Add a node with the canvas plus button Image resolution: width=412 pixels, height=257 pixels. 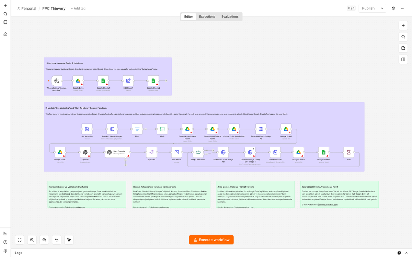pyautogui.click(x=403, y=26)
